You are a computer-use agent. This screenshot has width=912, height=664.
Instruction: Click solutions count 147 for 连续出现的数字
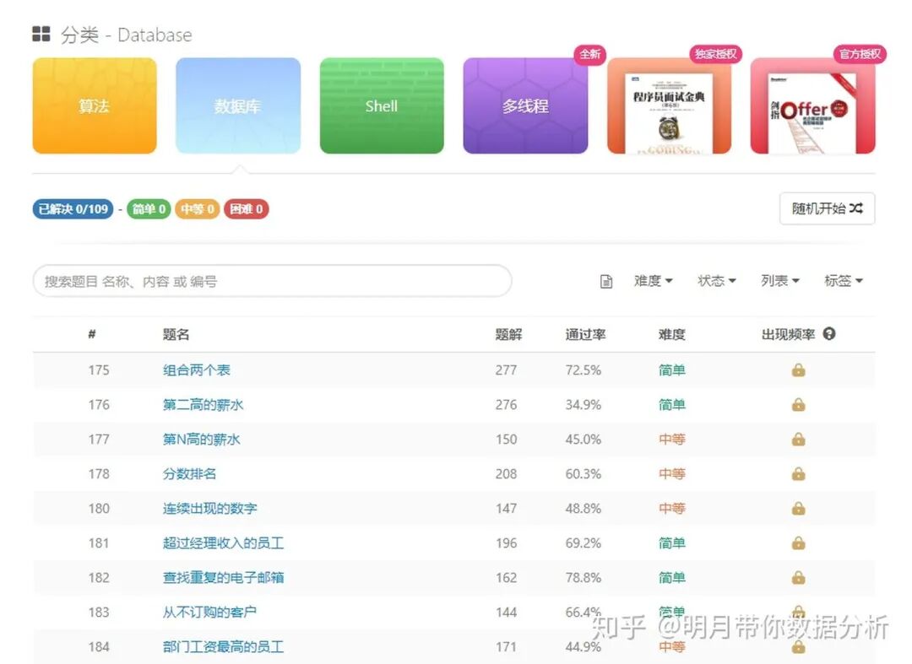point(506,508)
